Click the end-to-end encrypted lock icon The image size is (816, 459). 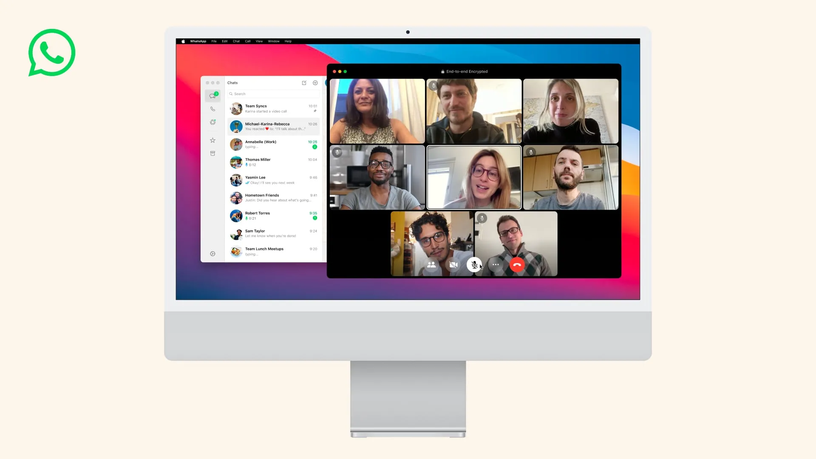(442, 71)
